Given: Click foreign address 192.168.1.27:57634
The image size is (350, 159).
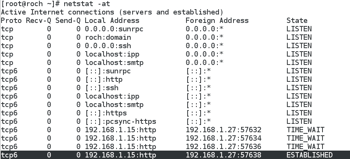Looking at the screenshot, I should coord(224,138).
